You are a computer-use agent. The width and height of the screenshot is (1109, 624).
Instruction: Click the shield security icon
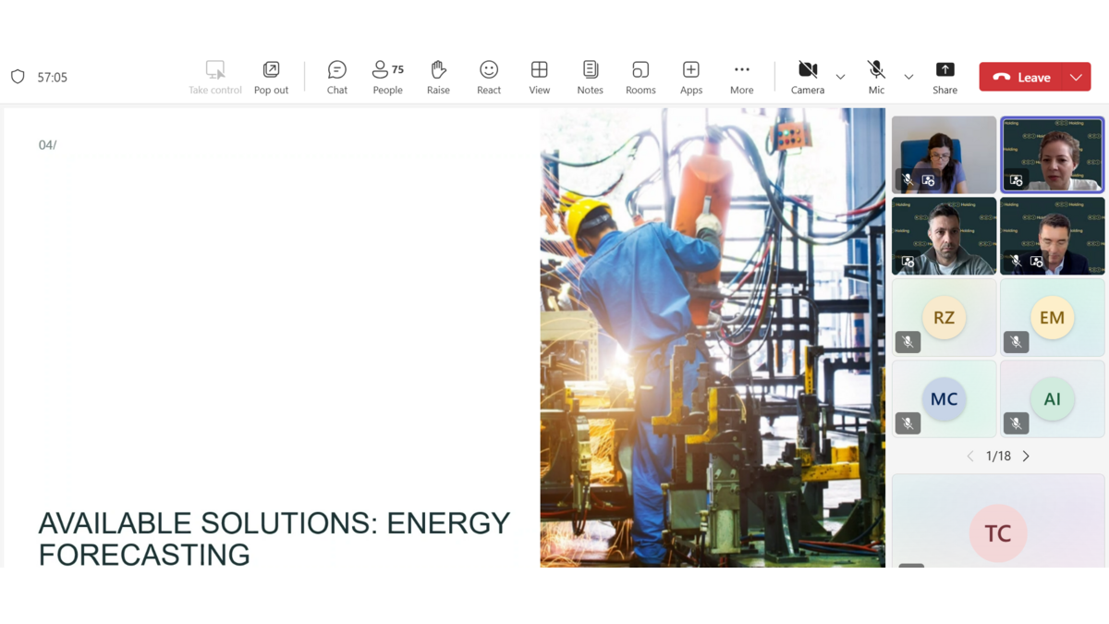[18, 77]
